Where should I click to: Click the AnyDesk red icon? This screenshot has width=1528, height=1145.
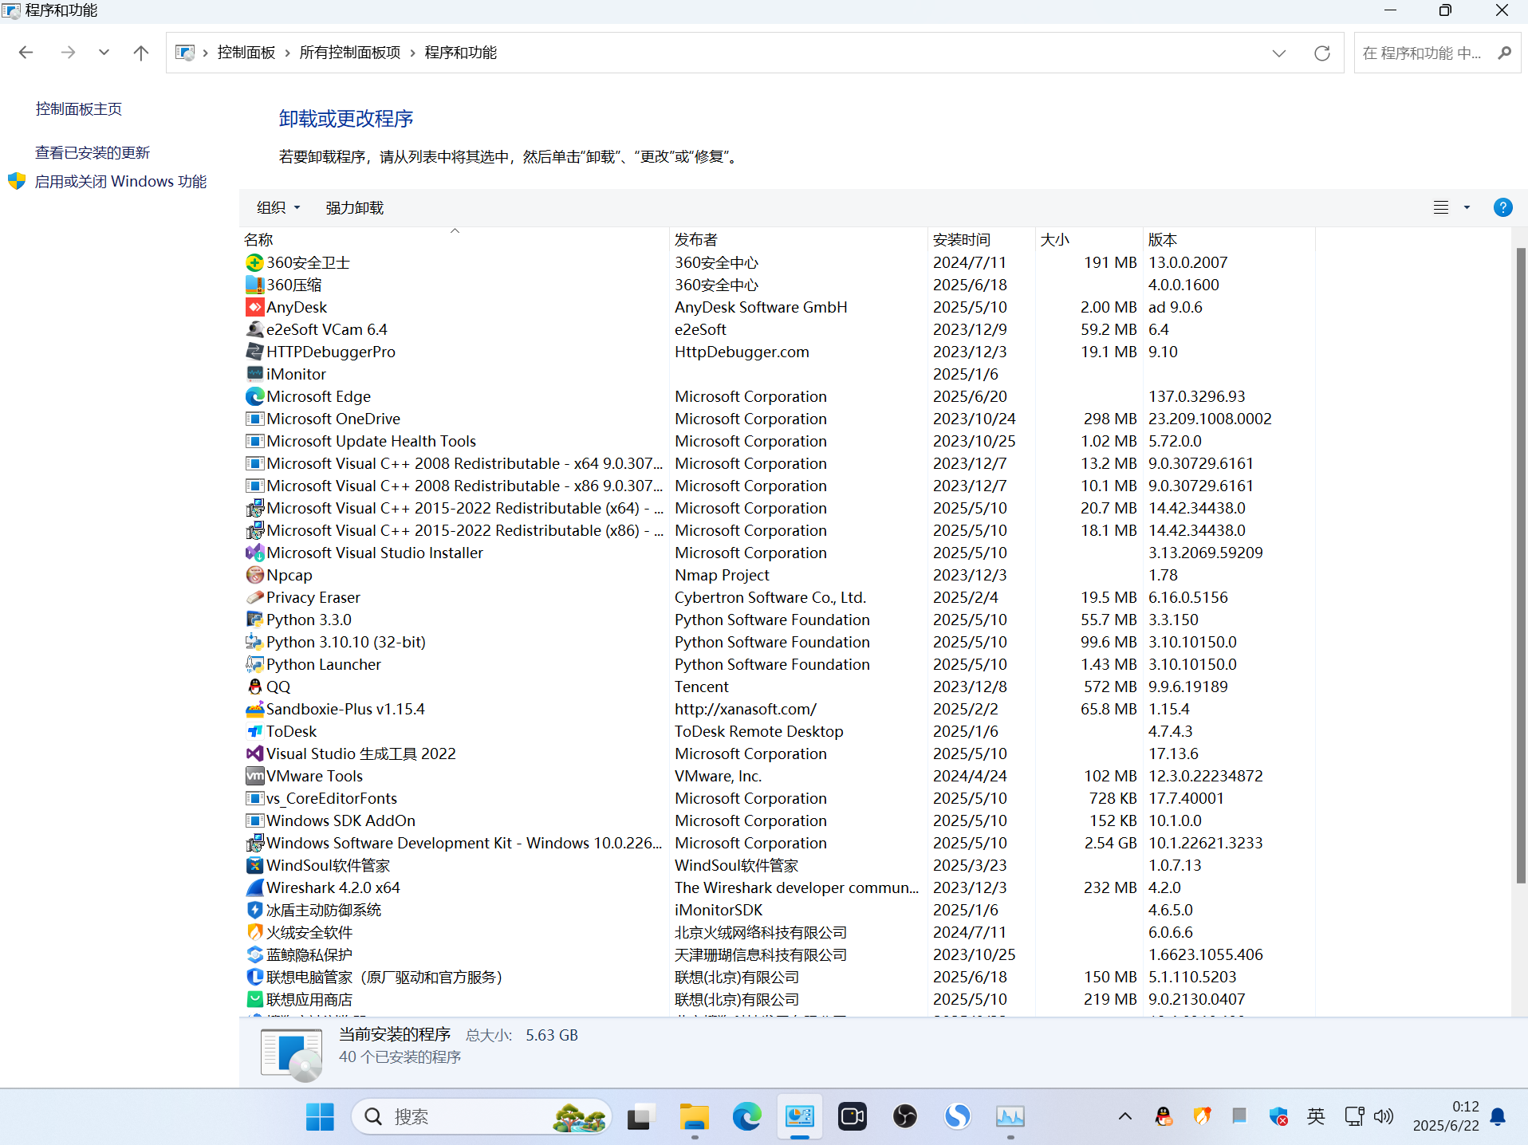(x=254, y=307)
